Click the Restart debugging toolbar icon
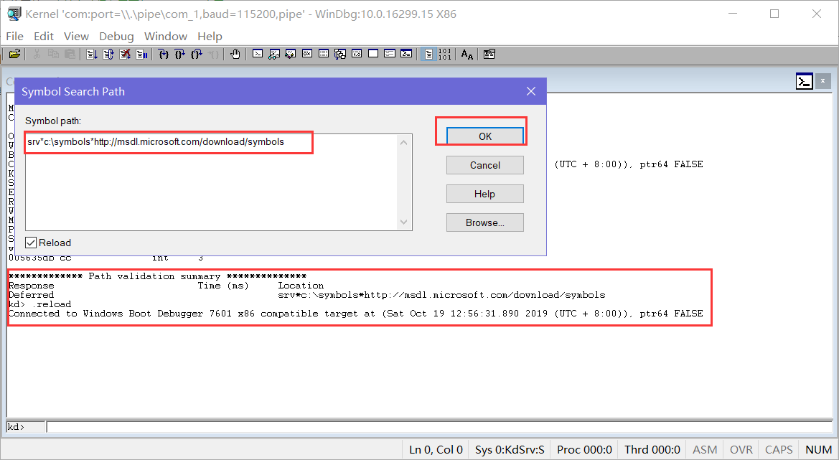This screenshot has width=839, height=460. pyautogui.click(x=108, y=54)
